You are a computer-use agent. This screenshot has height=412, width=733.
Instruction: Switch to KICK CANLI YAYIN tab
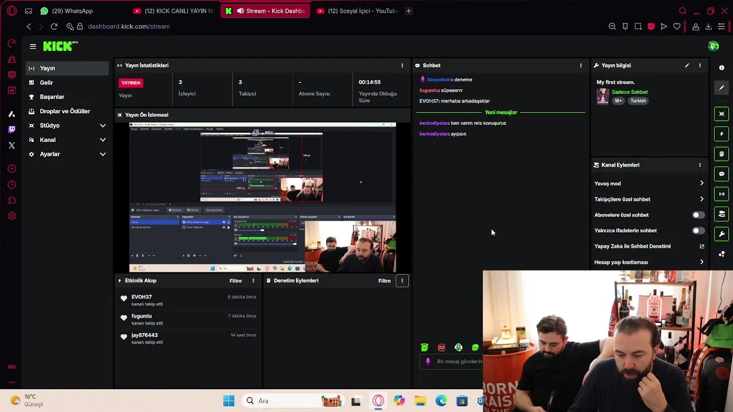pos(174,11)
